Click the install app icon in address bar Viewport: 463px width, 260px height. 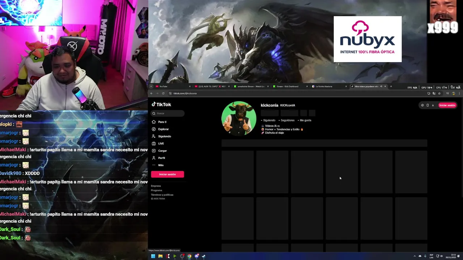[x=429, y=94]
